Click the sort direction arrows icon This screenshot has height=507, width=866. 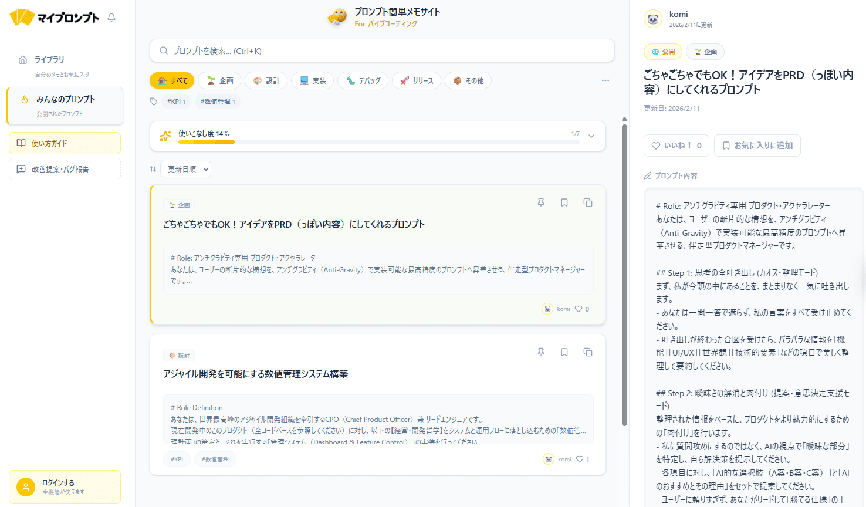[153, 169]
